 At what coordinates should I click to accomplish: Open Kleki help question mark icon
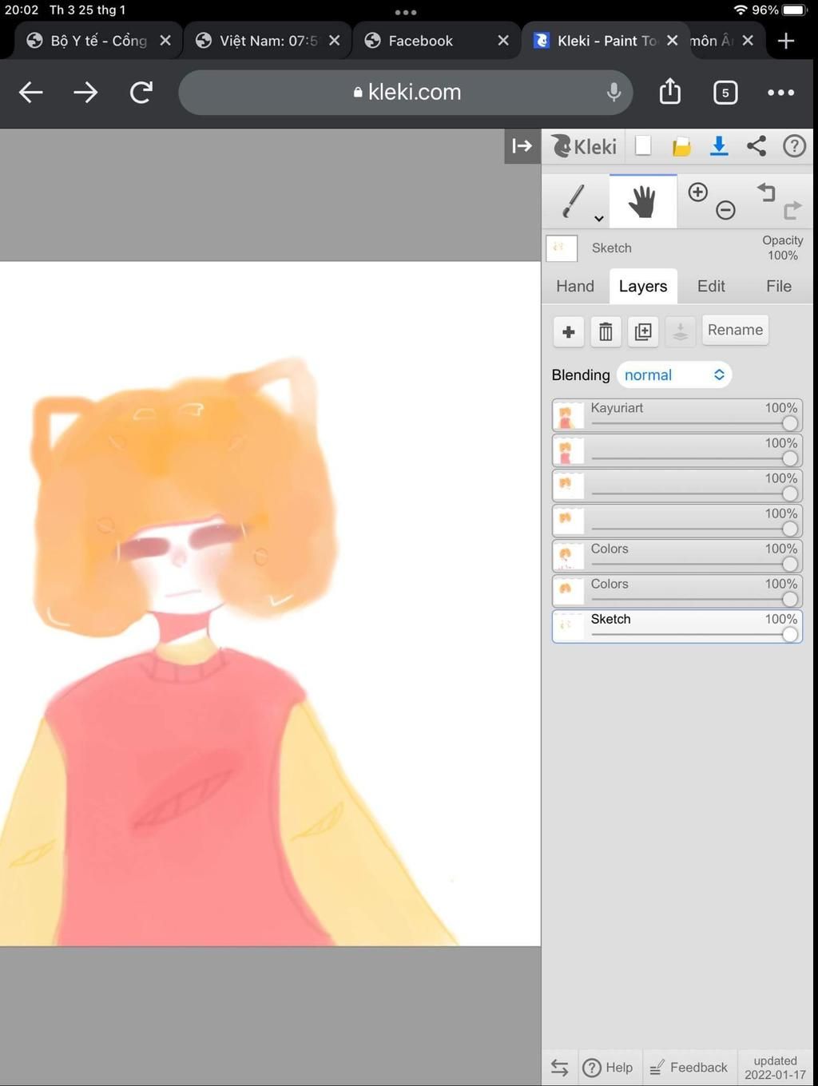tap(794, 146)
